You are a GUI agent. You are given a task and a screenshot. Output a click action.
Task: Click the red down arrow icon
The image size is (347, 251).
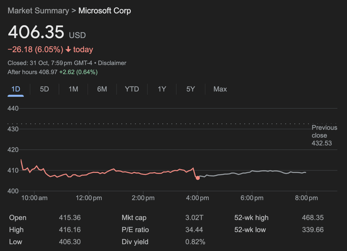coord(68,49)
